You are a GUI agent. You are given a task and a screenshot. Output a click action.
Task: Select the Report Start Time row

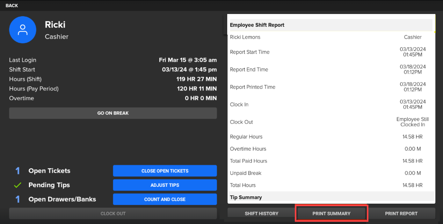click(x=331, y=52)
